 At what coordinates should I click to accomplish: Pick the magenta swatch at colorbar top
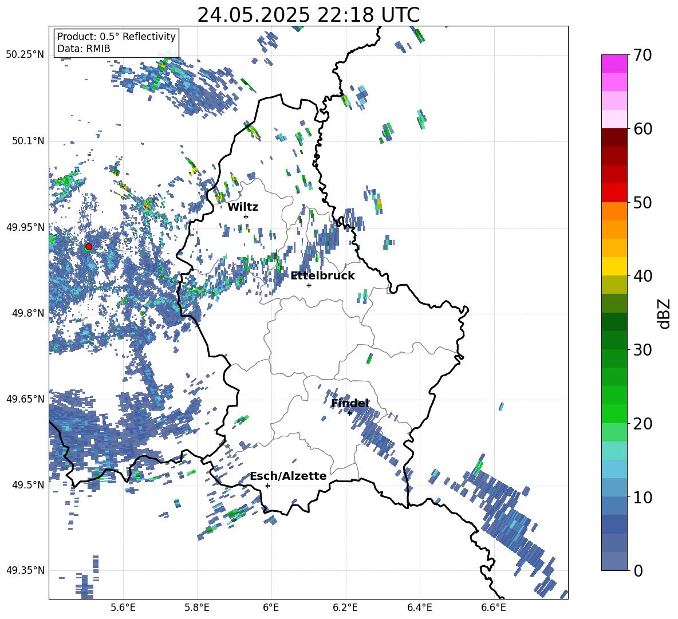[x=614, y=64]
